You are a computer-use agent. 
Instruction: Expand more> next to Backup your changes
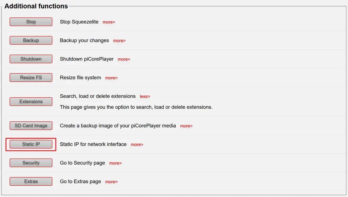(x=119, y=41)
